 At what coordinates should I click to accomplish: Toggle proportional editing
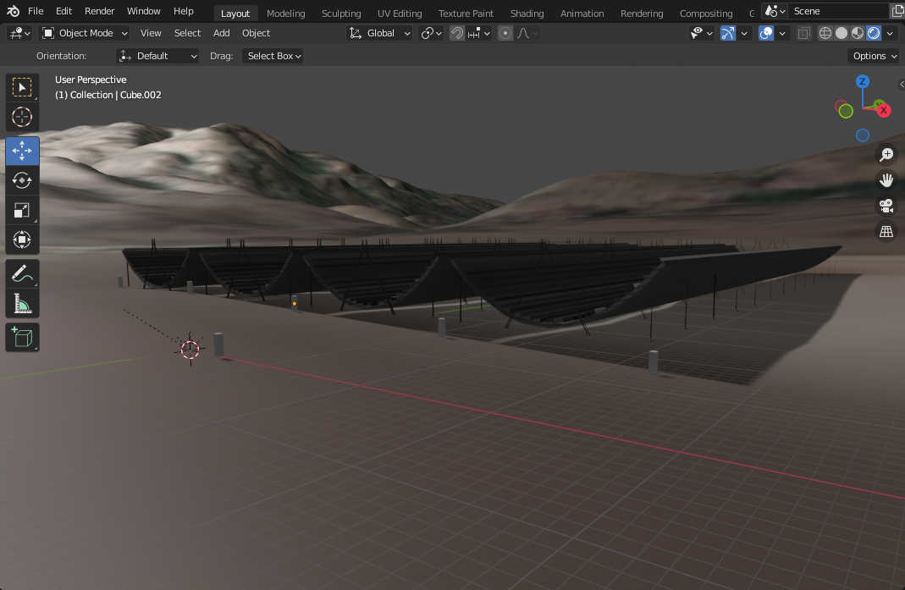pyautogui.click(x=504, y=33)
